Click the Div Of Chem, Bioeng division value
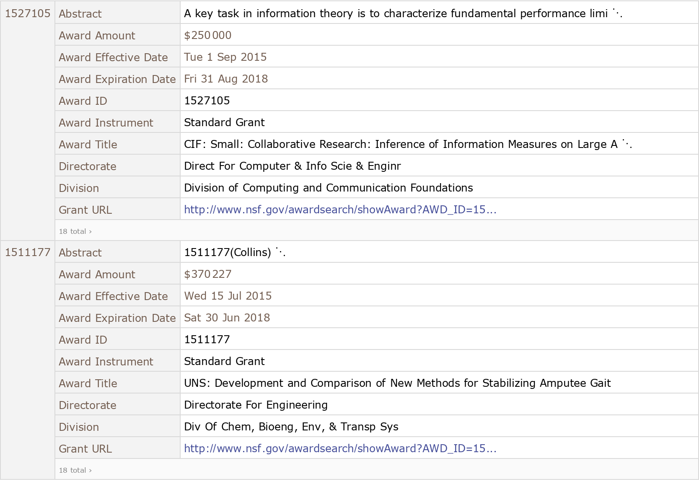Image resolution: width=699 pixels, height=492 pixels. tap(291, 427)
